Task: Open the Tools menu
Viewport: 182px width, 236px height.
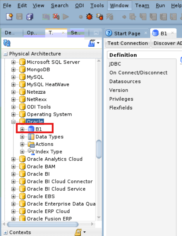Action: point(97,6)
